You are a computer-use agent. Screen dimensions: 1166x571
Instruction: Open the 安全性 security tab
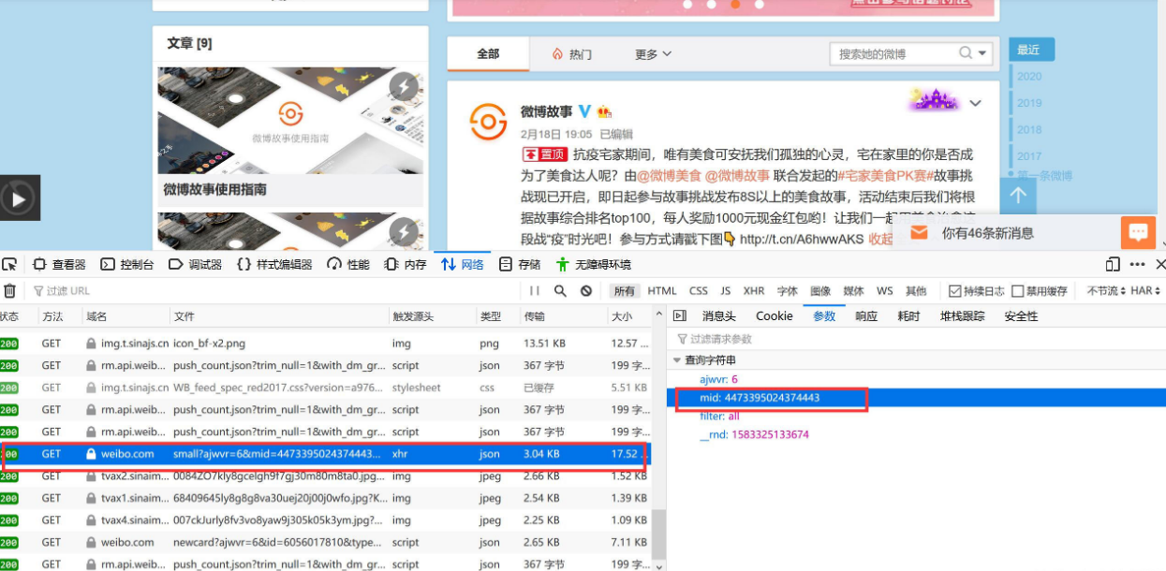click(x=1021, y=316)
